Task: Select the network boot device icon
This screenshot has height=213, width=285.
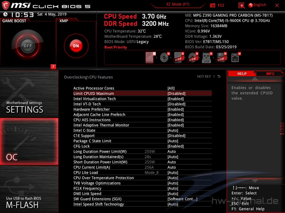Action: (x=235, y=57)
